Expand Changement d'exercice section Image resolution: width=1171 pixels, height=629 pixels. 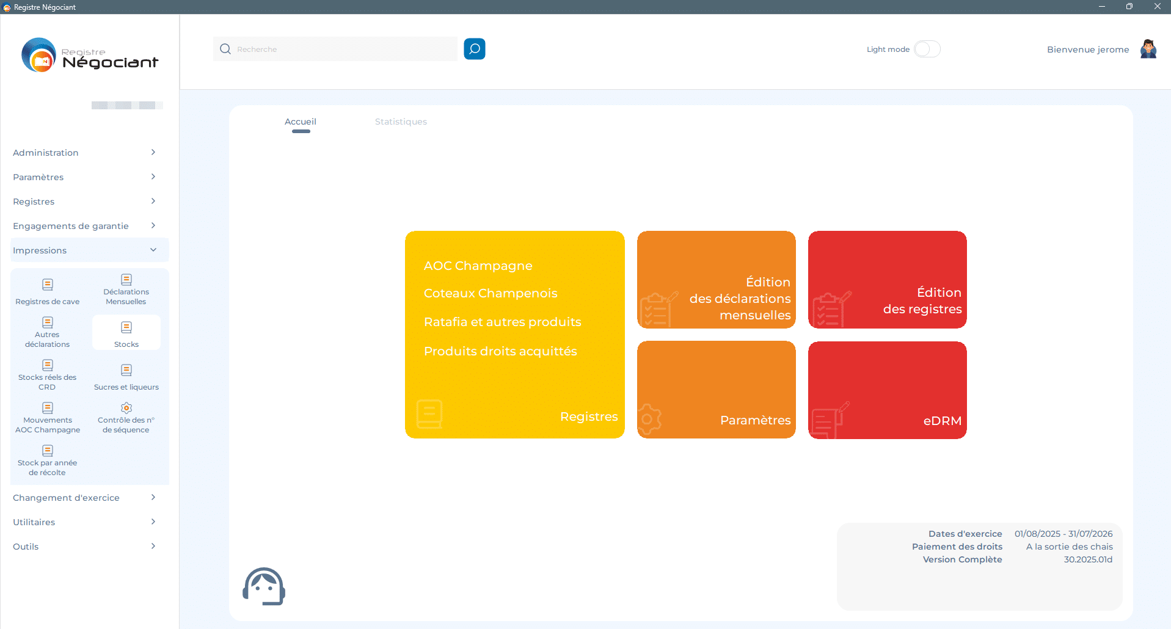click(84, 498)
